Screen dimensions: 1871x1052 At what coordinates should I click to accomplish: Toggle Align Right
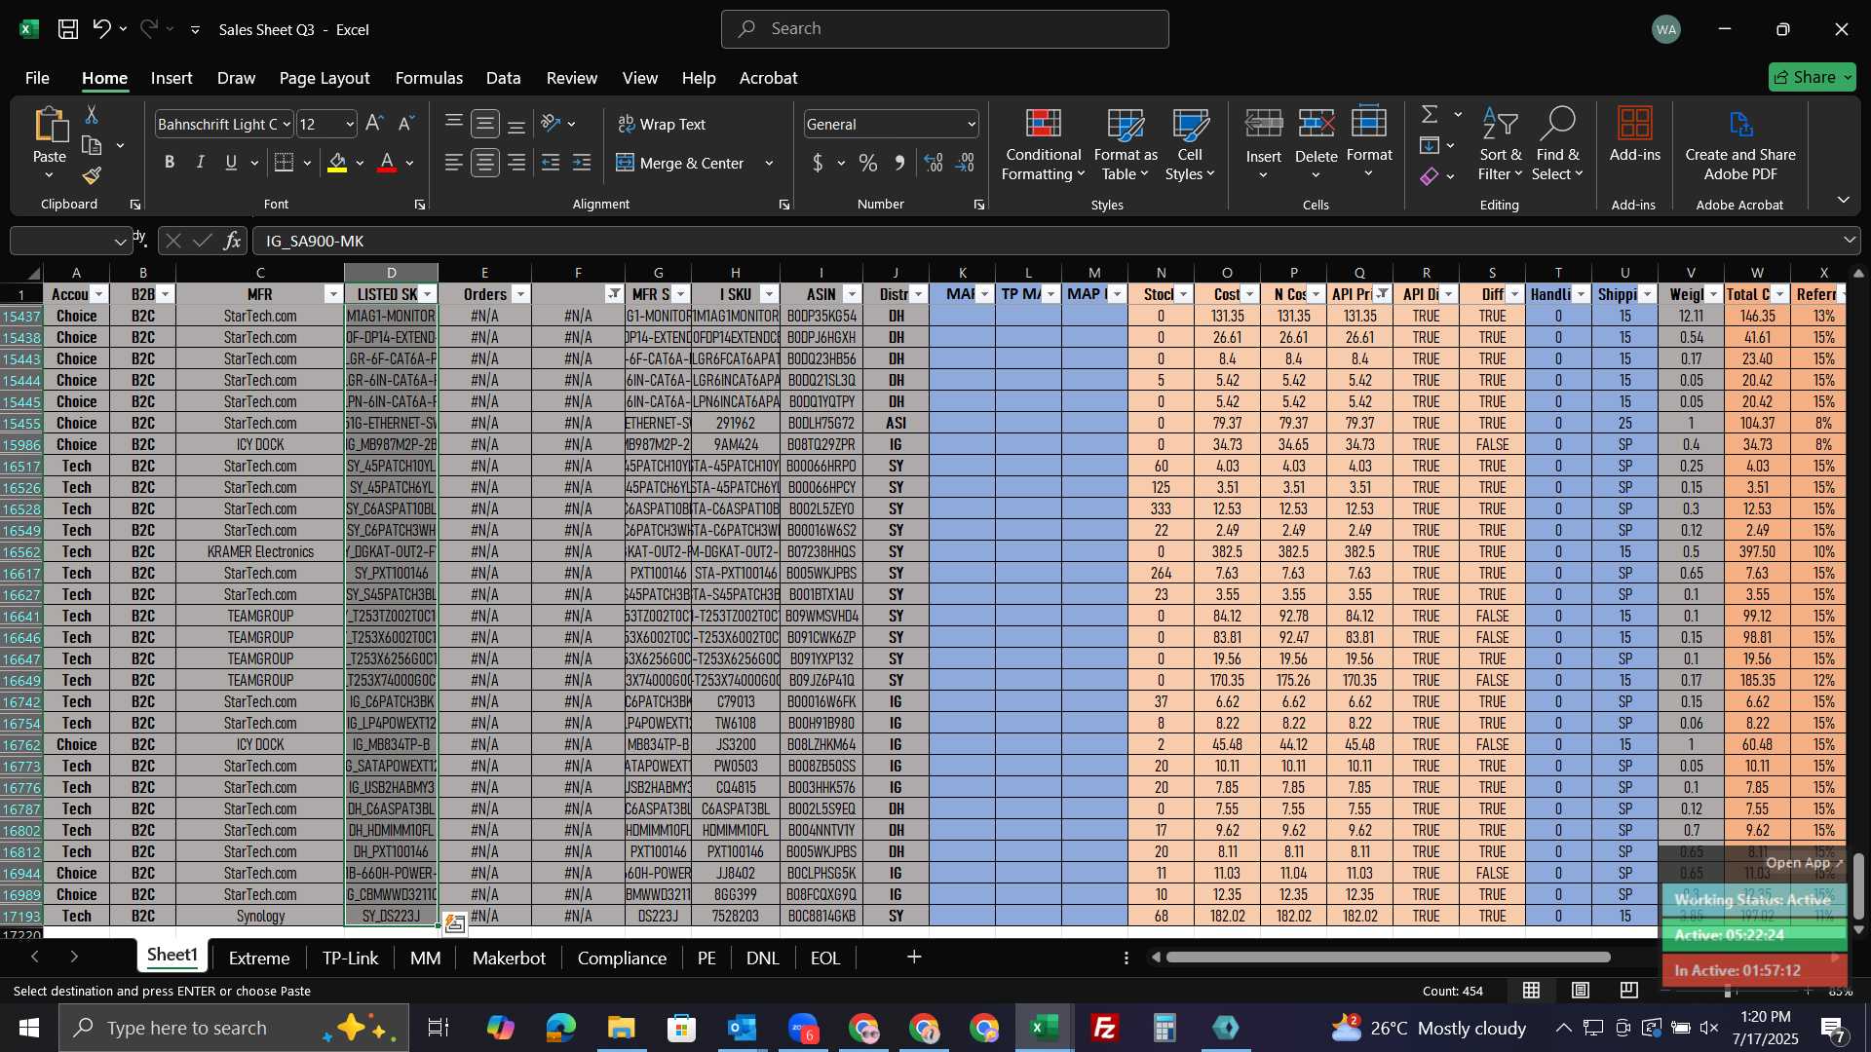tap(516, 163)
